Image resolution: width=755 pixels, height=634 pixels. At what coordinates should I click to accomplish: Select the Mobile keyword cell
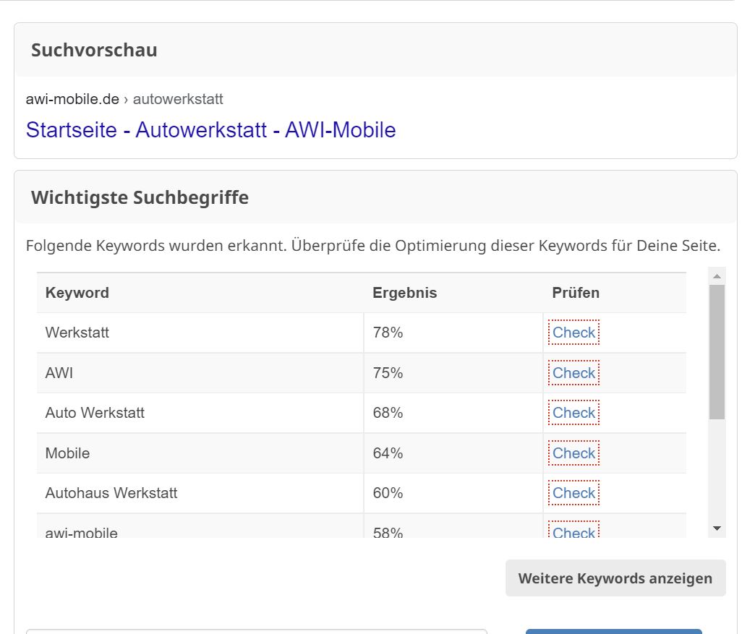200,453
